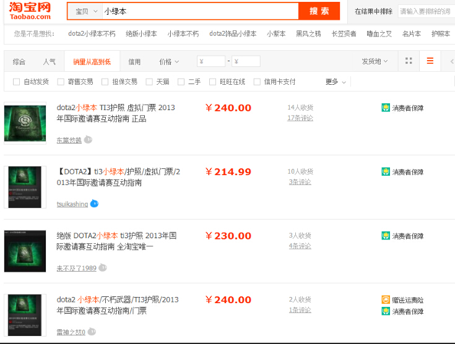This screenshot has width=455, height=344.
Task: Click suggestion 名片本
Action: [412, 33]
